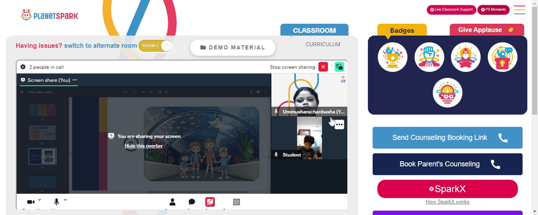Switch to the Curriculum tab

pyautogui.click(x=323, y=44)
